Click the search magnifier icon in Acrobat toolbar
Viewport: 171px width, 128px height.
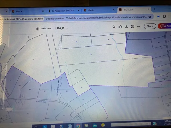click(x=114, y=27)
